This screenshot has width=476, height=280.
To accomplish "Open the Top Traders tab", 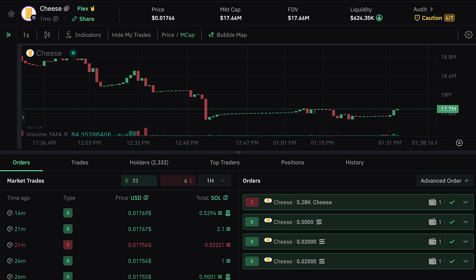I will tap(225, 163).
